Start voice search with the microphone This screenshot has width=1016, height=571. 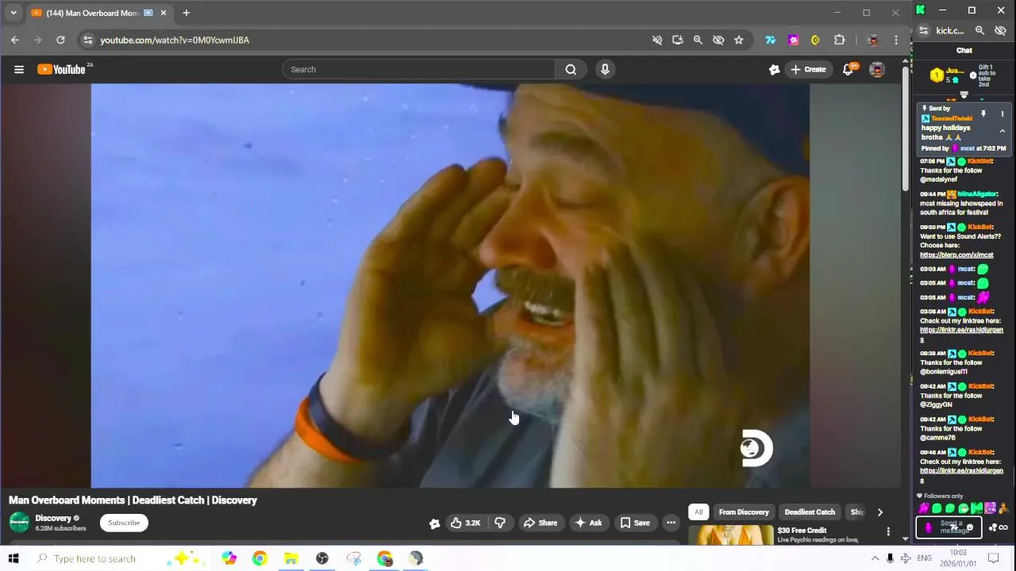[x=605, y=70]
